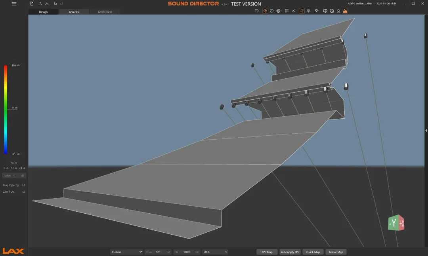Screen dimensions: 428x256
Task: Click the zoom-to-fit magnifier icon
Action: tap(332, 11)
